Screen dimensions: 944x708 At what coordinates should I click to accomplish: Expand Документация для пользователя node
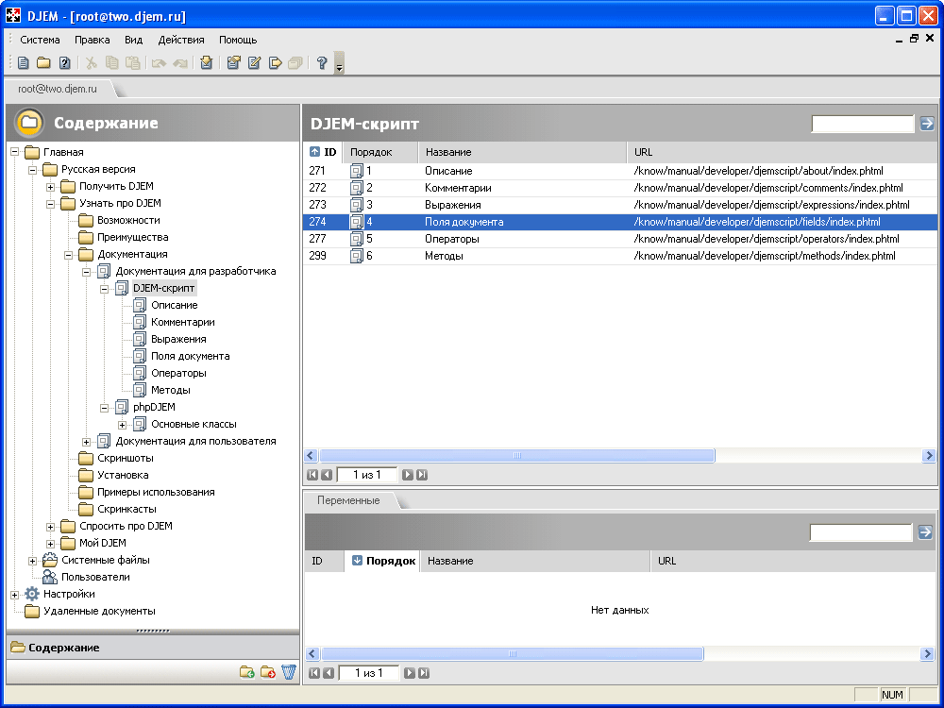coord(86,442)
